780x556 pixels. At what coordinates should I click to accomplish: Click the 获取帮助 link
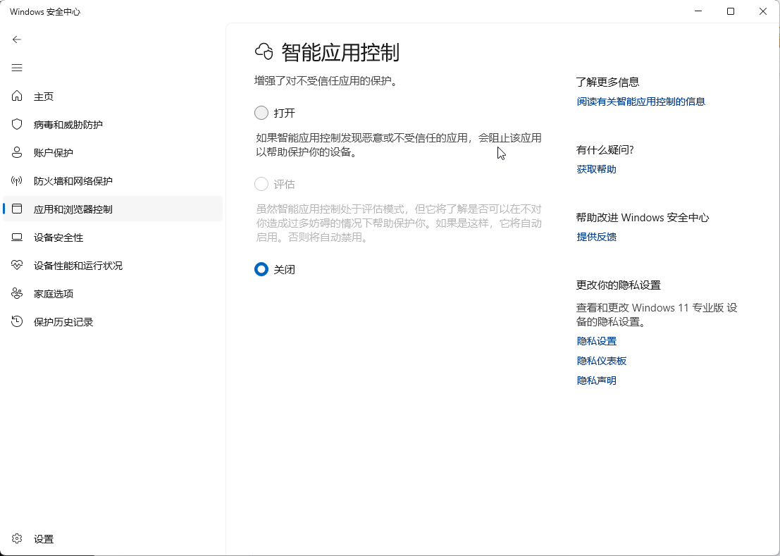[596, 169]
